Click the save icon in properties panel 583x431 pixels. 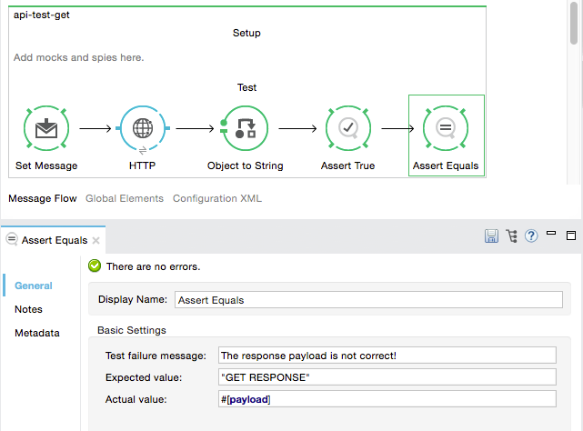(491, 236)
